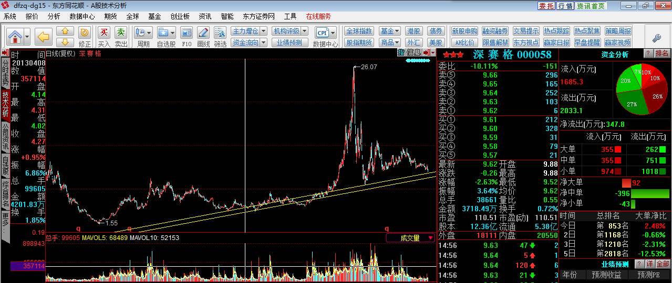Click the red arrow icon above 时间 panel
The width and height of the screenshot is (672, 283).
tap(5, 53)
